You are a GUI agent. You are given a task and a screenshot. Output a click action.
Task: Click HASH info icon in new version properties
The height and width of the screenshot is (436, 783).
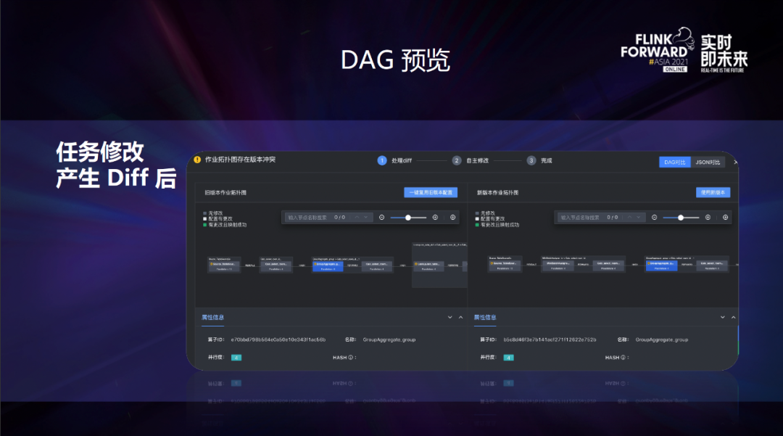623,358
